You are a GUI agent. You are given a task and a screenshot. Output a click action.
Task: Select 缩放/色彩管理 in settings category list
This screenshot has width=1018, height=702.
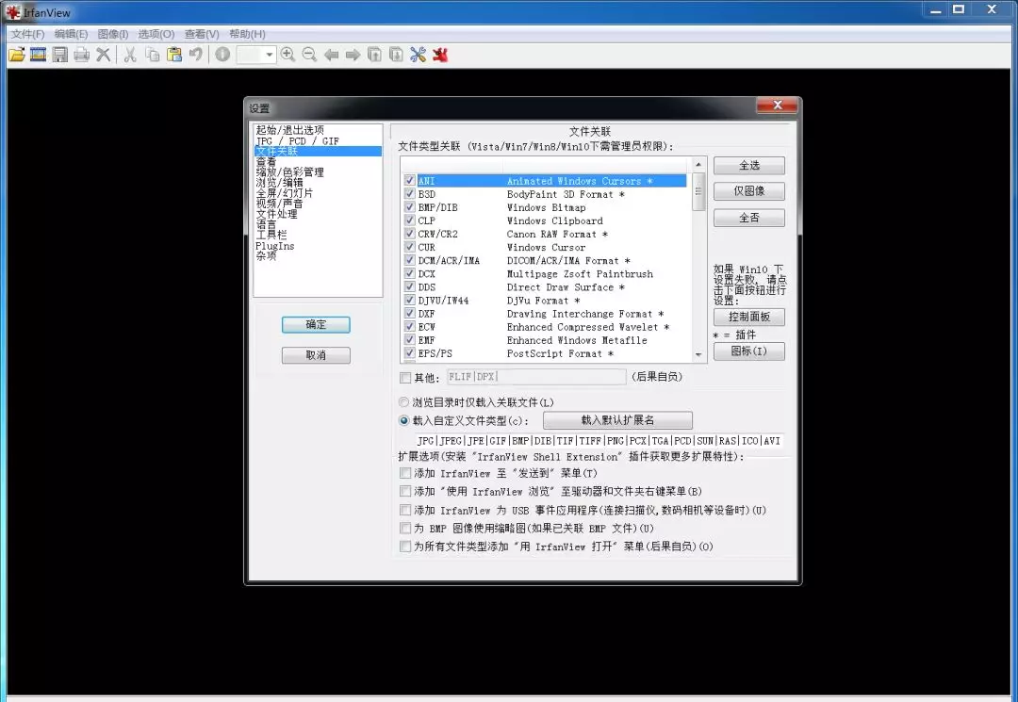pos(289,171)
